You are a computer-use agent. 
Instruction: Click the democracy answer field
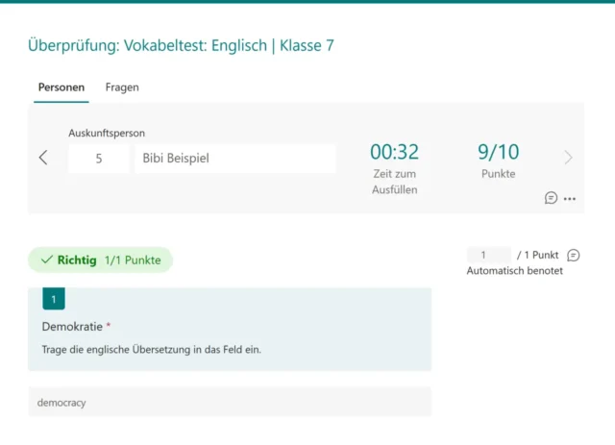230,403
